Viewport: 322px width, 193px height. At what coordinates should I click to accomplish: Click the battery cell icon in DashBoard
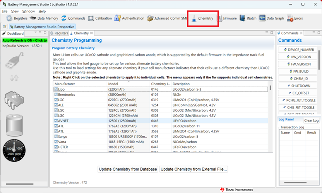coord(14,125)
